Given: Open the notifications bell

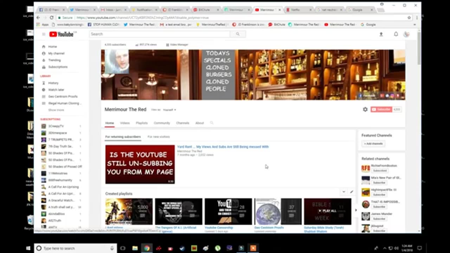Looking at the screenshot, I should coord(396,34).
